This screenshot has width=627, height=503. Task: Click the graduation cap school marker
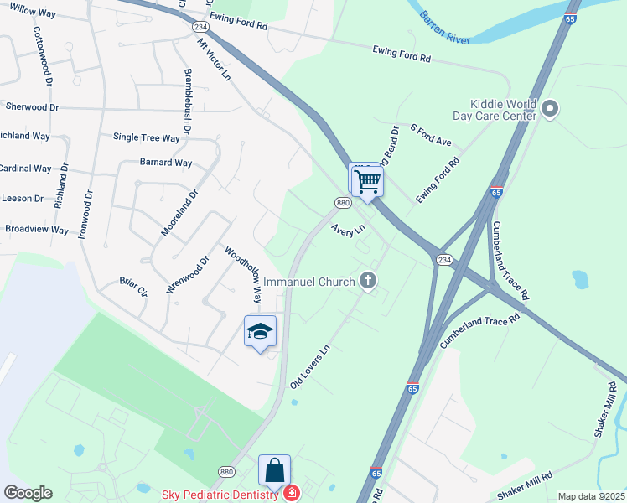point(260,334)
